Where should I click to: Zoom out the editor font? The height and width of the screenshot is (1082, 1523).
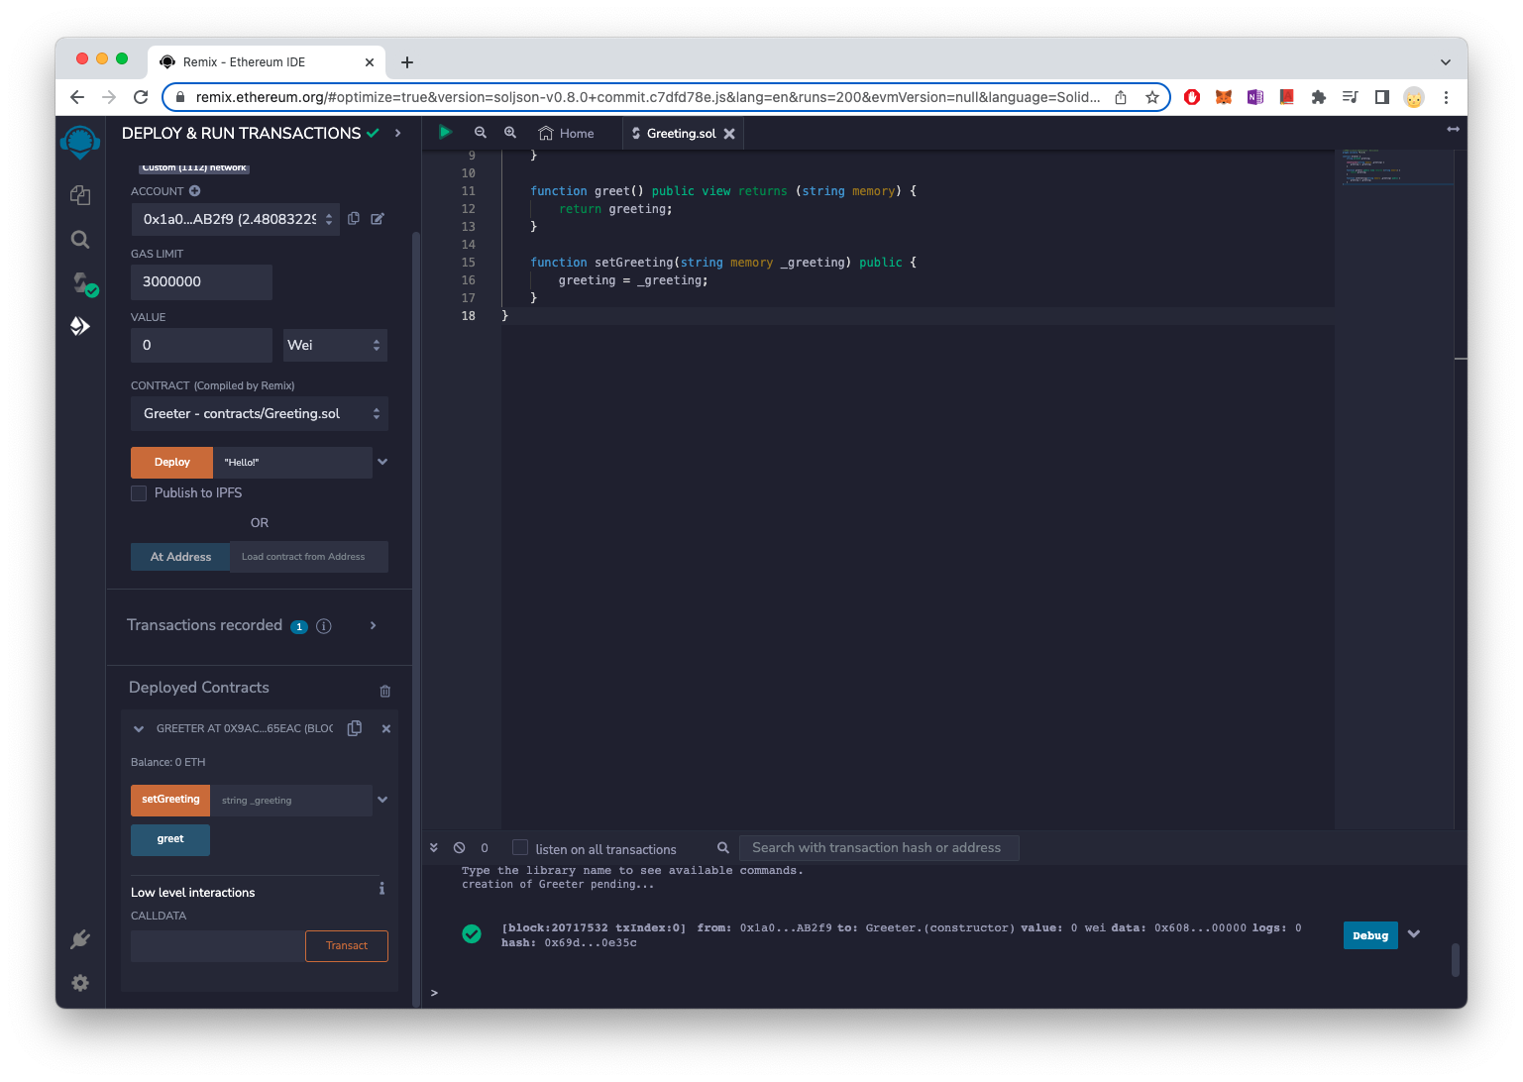point(481,133)
